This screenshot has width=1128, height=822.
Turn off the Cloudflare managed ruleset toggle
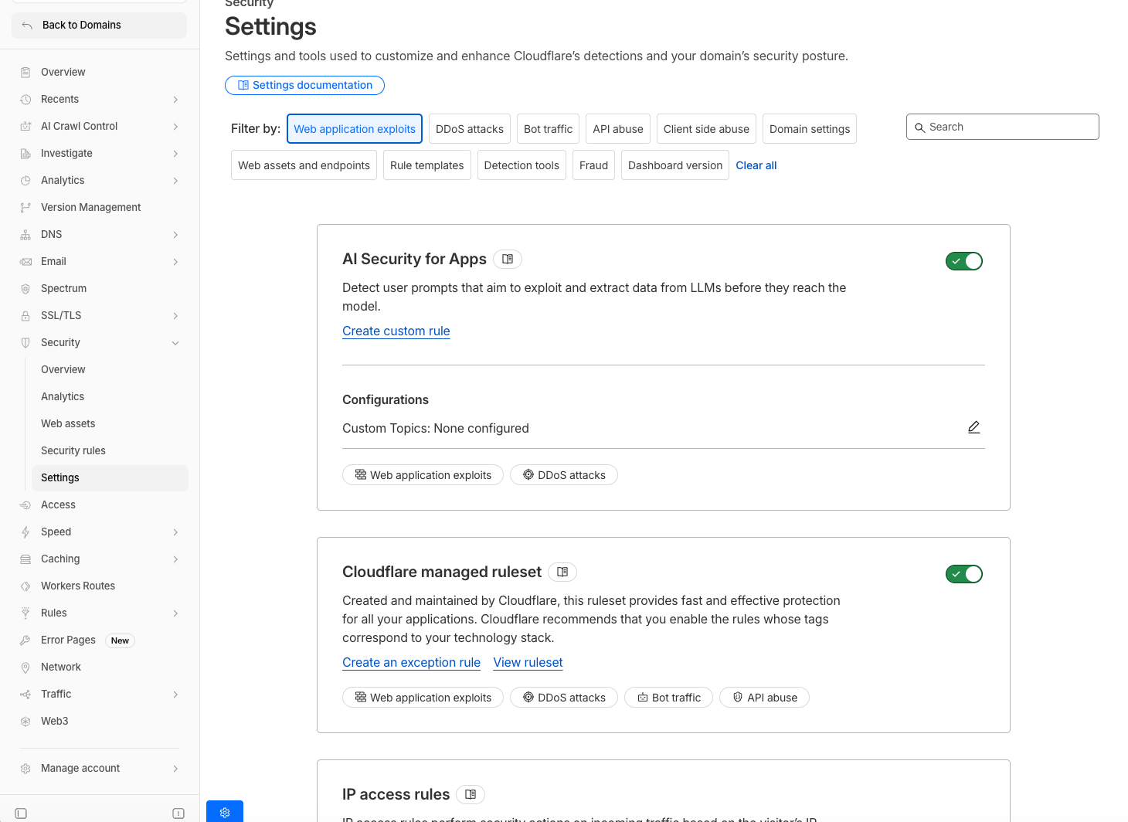point(964,574)
